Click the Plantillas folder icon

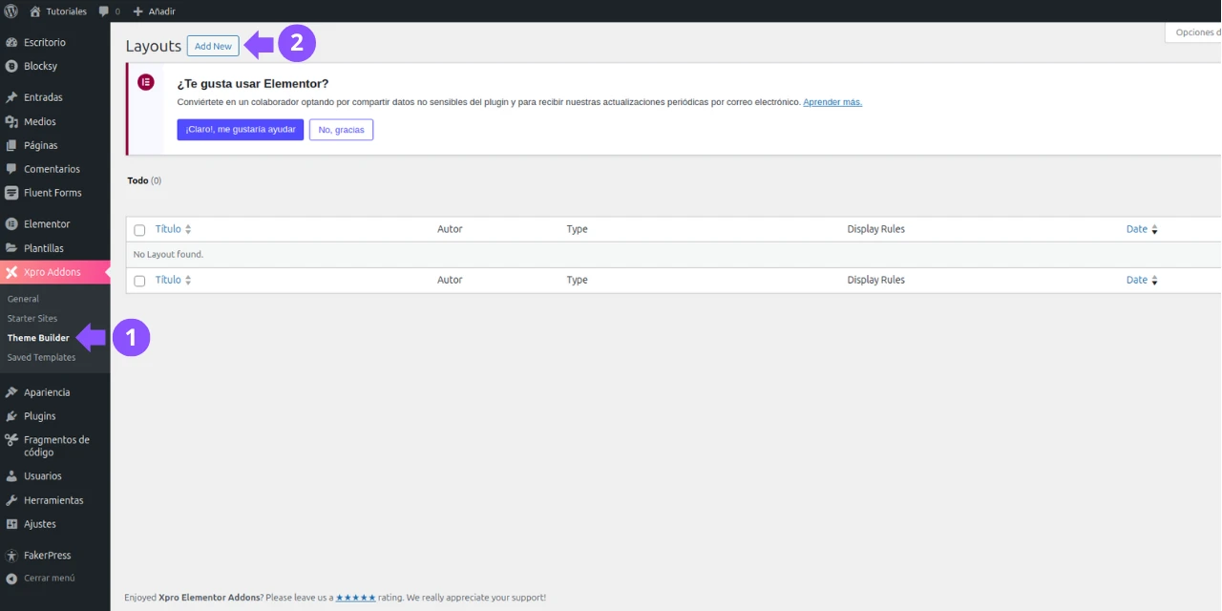coord(11,248)
